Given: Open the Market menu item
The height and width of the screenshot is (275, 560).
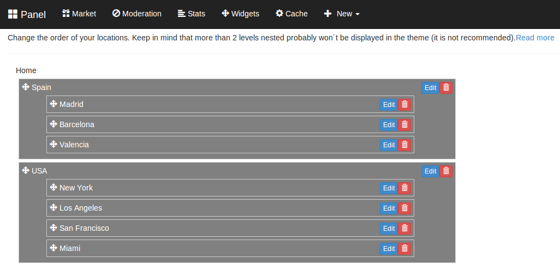Looking at the screenshot, I should point(79,14).
